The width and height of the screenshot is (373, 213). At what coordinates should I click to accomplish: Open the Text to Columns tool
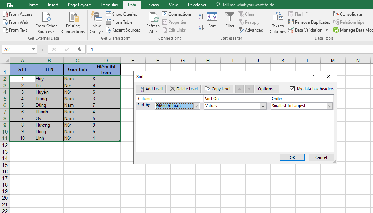277,23
